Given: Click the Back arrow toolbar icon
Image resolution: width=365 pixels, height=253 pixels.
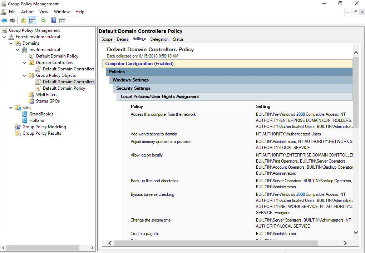Looking at the screenshot, I should [4, 21].
